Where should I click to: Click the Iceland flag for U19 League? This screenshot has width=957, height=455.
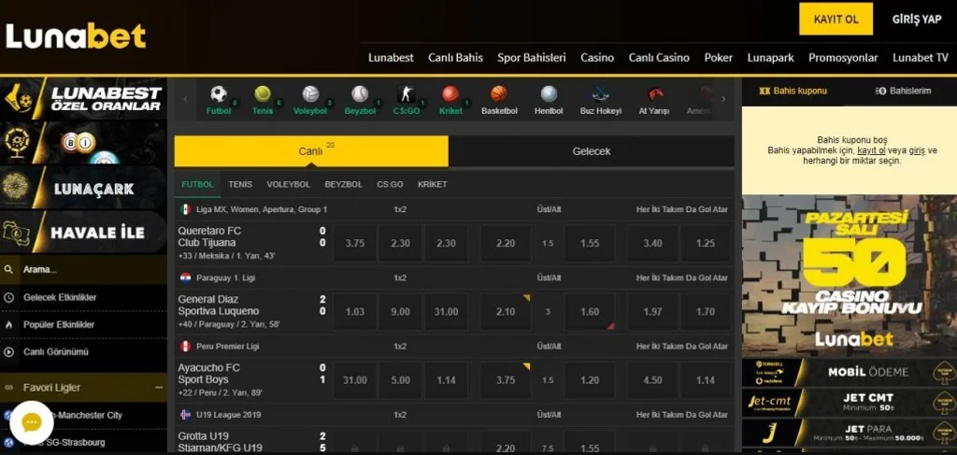tap(186, 414)
